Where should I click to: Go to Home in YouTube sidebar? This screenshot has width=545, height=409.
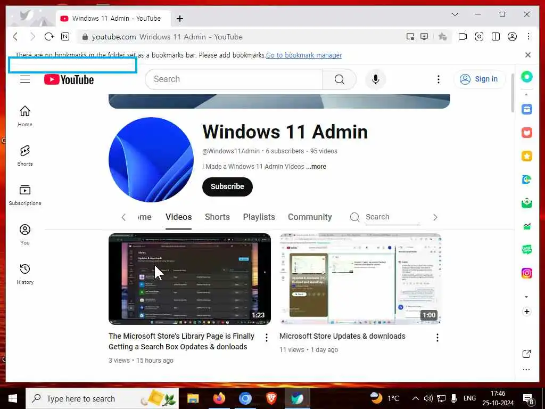pos(25,117)
